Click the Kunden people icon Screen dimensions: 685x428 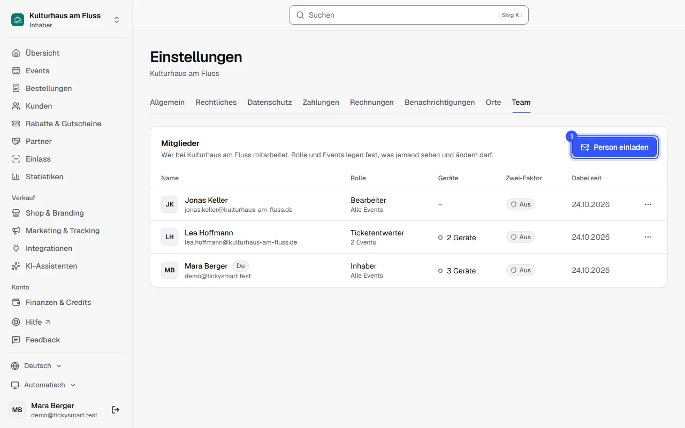pyautogui.click(x=16, y=106)
